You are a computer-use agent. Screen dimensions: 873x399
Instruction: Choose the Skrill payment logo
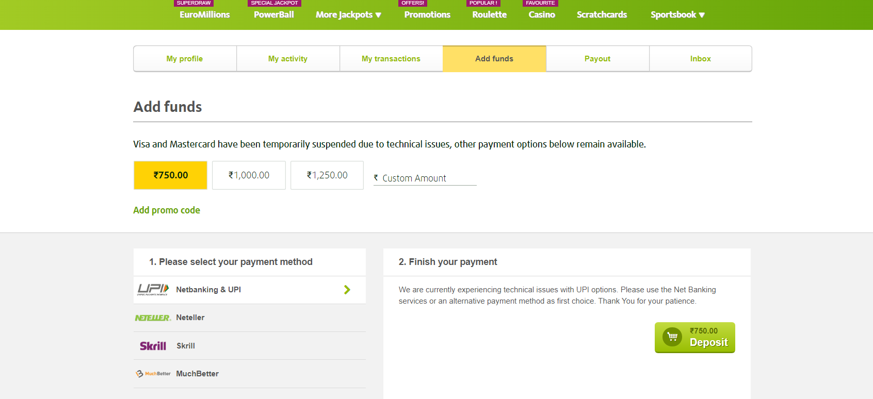pos(152,345)
